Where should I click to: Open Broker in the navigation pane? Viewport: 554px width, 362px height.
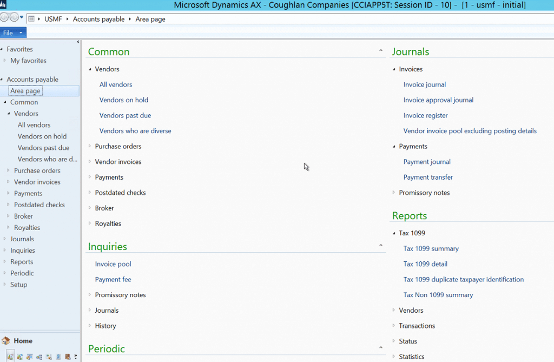[23, 216]
